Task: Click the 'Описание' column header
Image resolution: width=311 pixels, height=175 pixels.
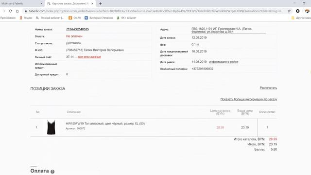Action: coord(73,112)
